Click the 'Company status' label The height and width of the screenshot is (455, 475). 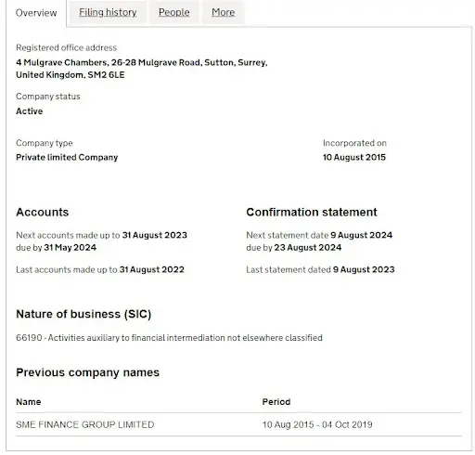(x=48, y=97)
